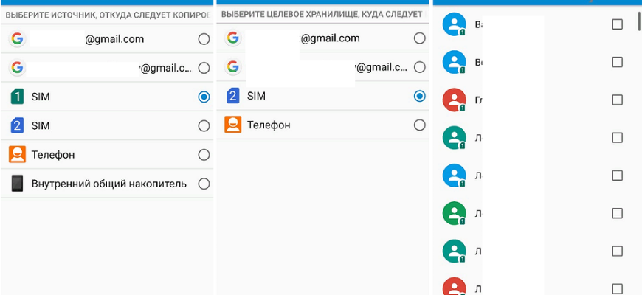Tap first Google logo in source list
Image resolution: width=642 pixels, height=295 pixels.
coord(17,39)
